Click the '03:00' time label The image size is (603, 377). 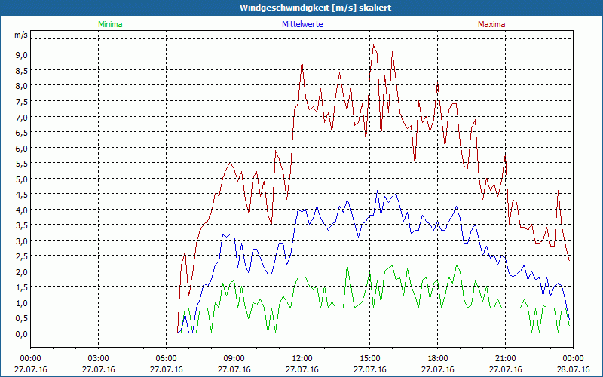(x=99, y=359)
